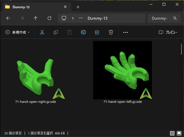Click the This PC monitor icon in address bar
The width and height of the screenshot is (184, 137).
[x=64, y=18]
